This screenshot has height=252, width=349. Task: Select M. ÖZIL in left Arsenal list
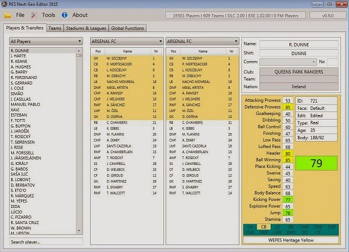point(127,111)
